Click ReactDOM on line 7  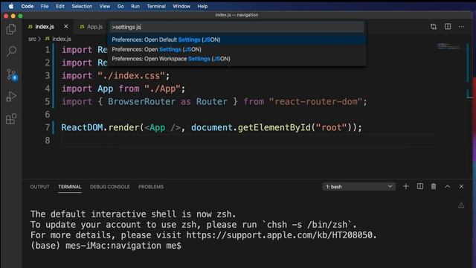pos(82,127)
